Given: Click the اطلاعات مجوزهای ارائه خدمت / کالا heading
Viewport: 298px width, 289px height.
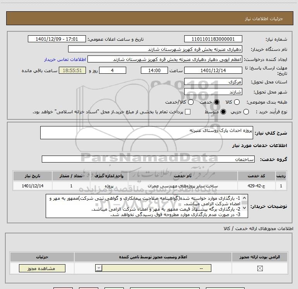Looking at the screenshot, I should pyautogui.click(x=258, y=228).
